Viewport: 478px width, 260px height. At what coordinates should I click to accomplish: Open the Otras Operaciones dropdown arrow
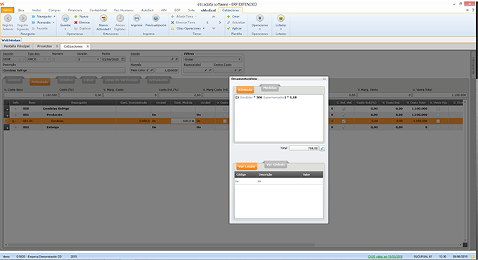[204, 28]
